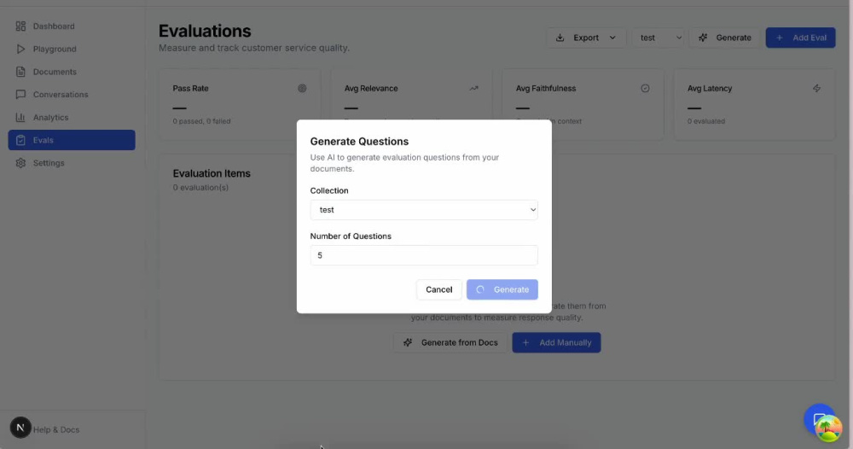Open Help & Docs link
Viewport: 853px width, 449px height.
click(x=56, y=430)
